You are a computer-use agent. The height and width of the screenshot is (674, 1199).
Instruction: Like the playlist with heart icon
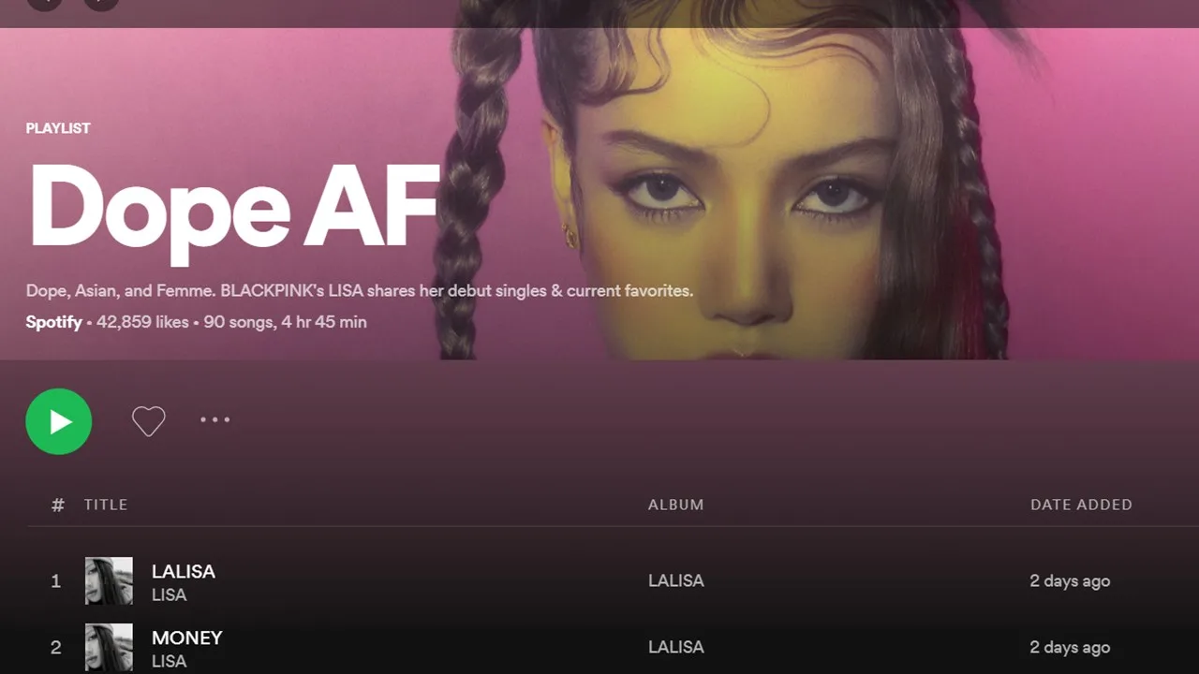click(148, 421)
